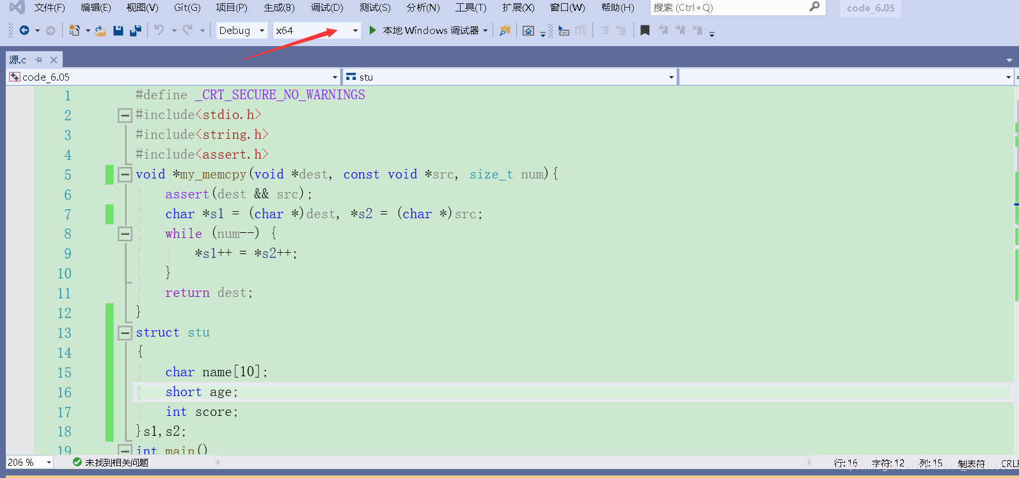The height and width of the screenshot is (478, 1019).
Task: Open the 测试(S) menu
Action: click(x=375, y=8)
